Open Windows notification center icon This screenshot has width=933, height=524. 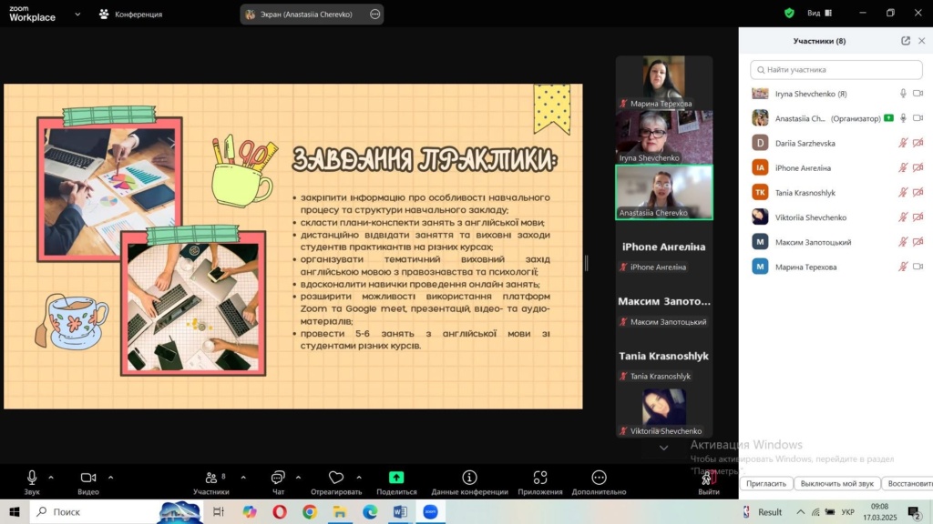(x=915, y=511)
